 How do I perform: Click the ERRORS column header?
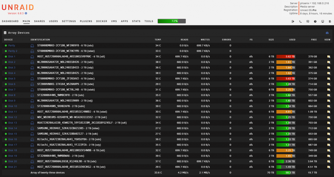(x=226, y=40)
